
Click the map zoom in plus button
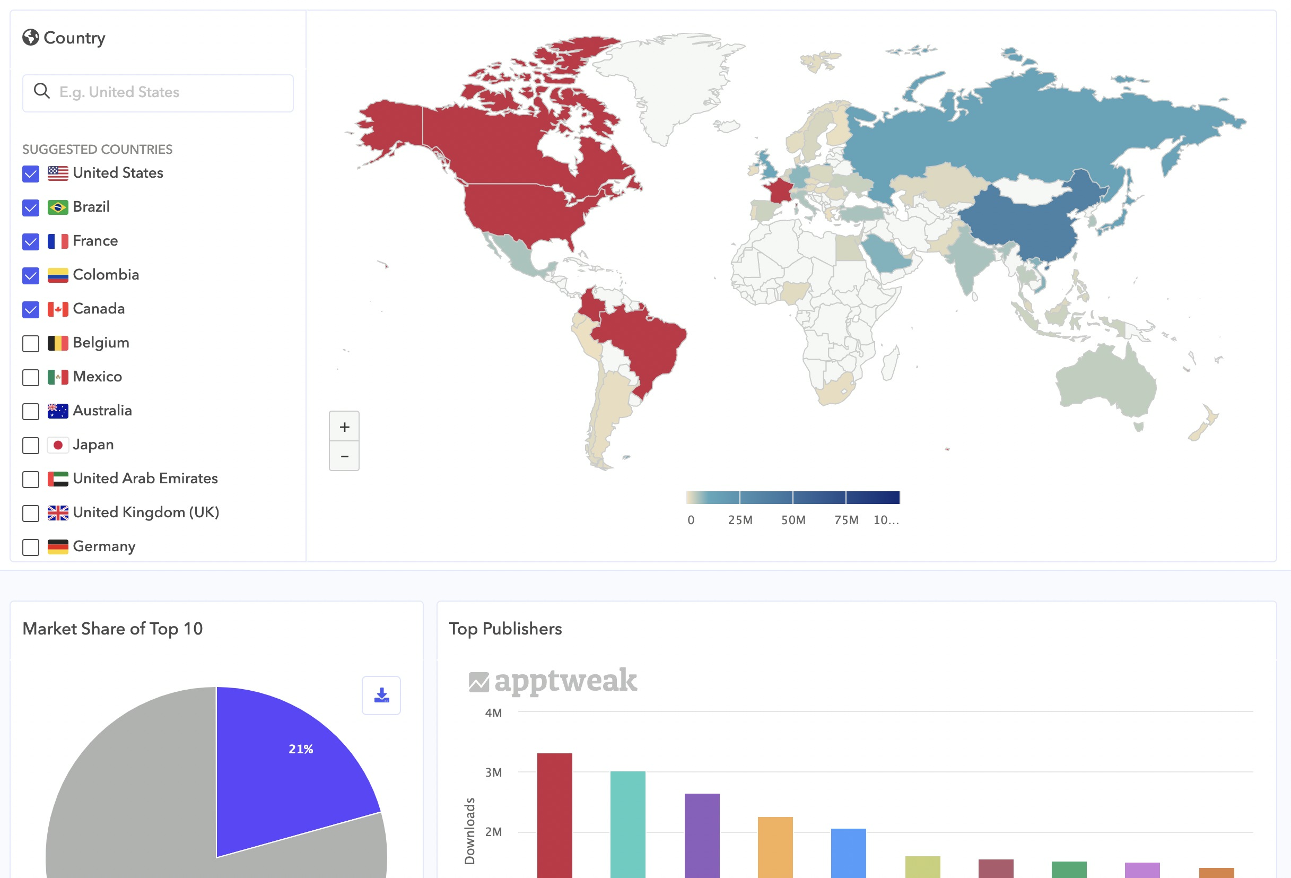(344, 427)
